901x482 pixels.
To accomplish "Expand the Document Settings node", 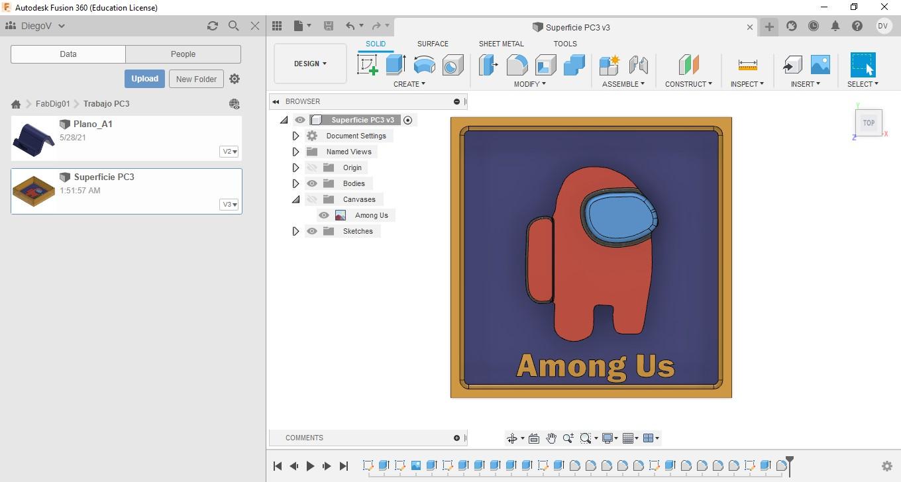I will [296, 136].
